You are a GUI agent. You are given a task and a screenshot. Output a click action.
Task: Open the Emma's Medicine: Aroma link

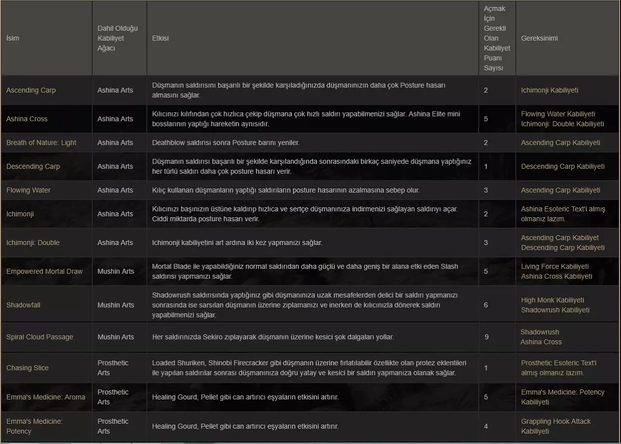46,397
